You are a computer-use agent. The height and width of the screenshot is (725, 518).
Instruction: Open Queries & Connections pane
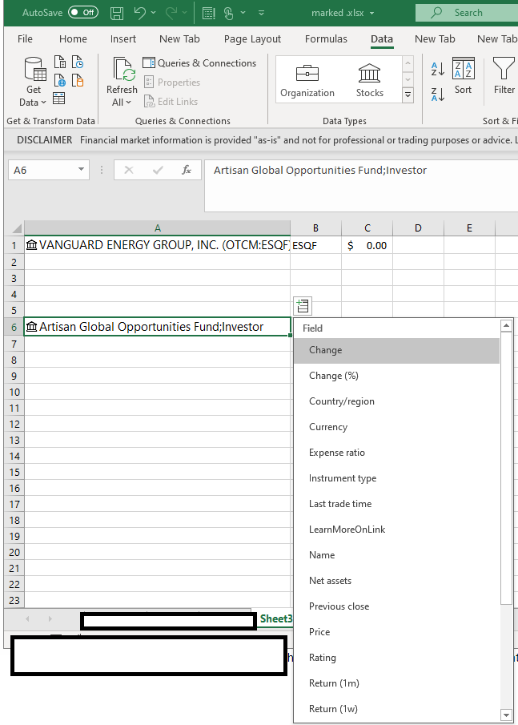point(199,62)
